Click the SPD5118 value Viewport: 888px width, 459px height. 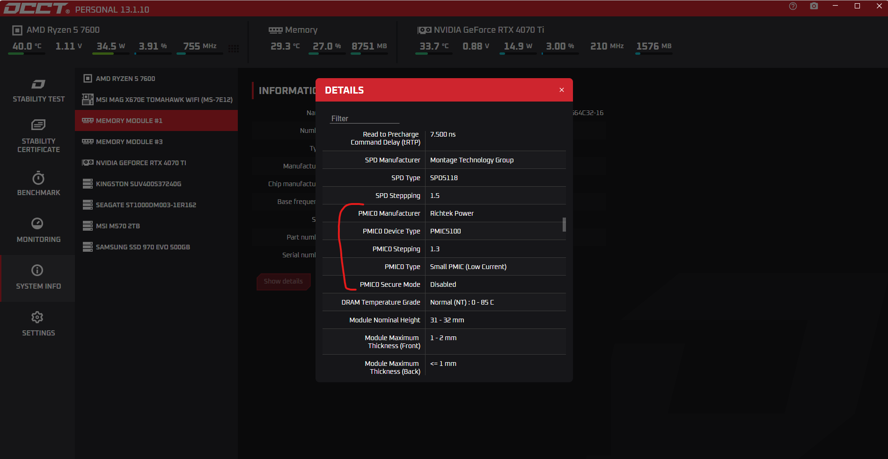(444, 178)
